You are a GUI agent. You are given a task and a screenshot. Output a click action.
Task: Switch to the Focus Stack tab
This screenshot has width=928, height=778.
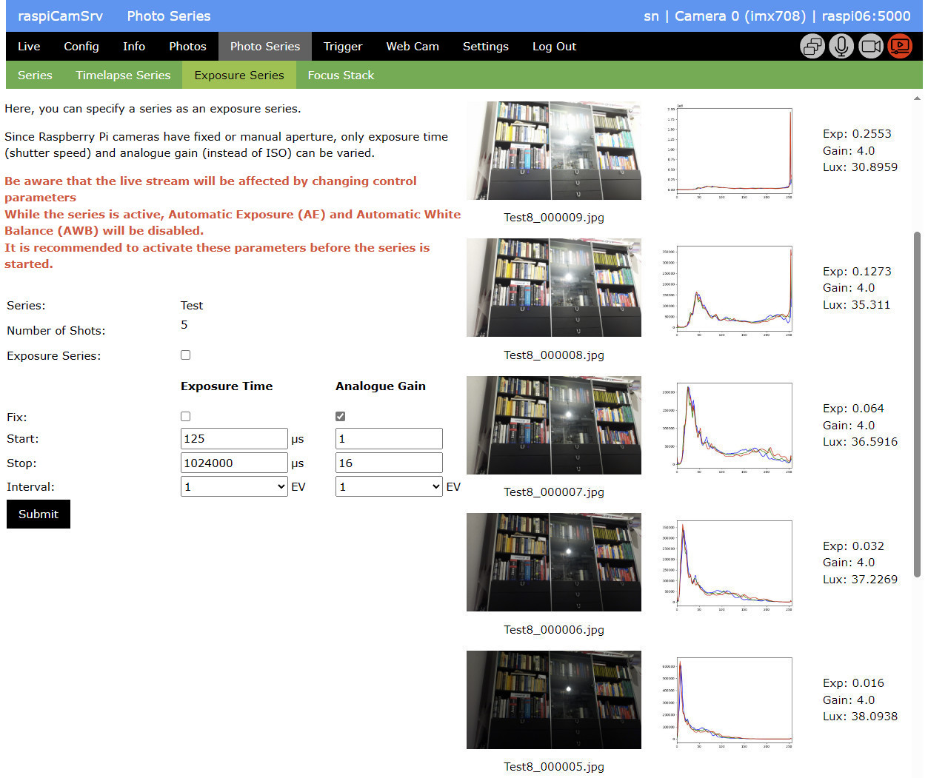341,76
